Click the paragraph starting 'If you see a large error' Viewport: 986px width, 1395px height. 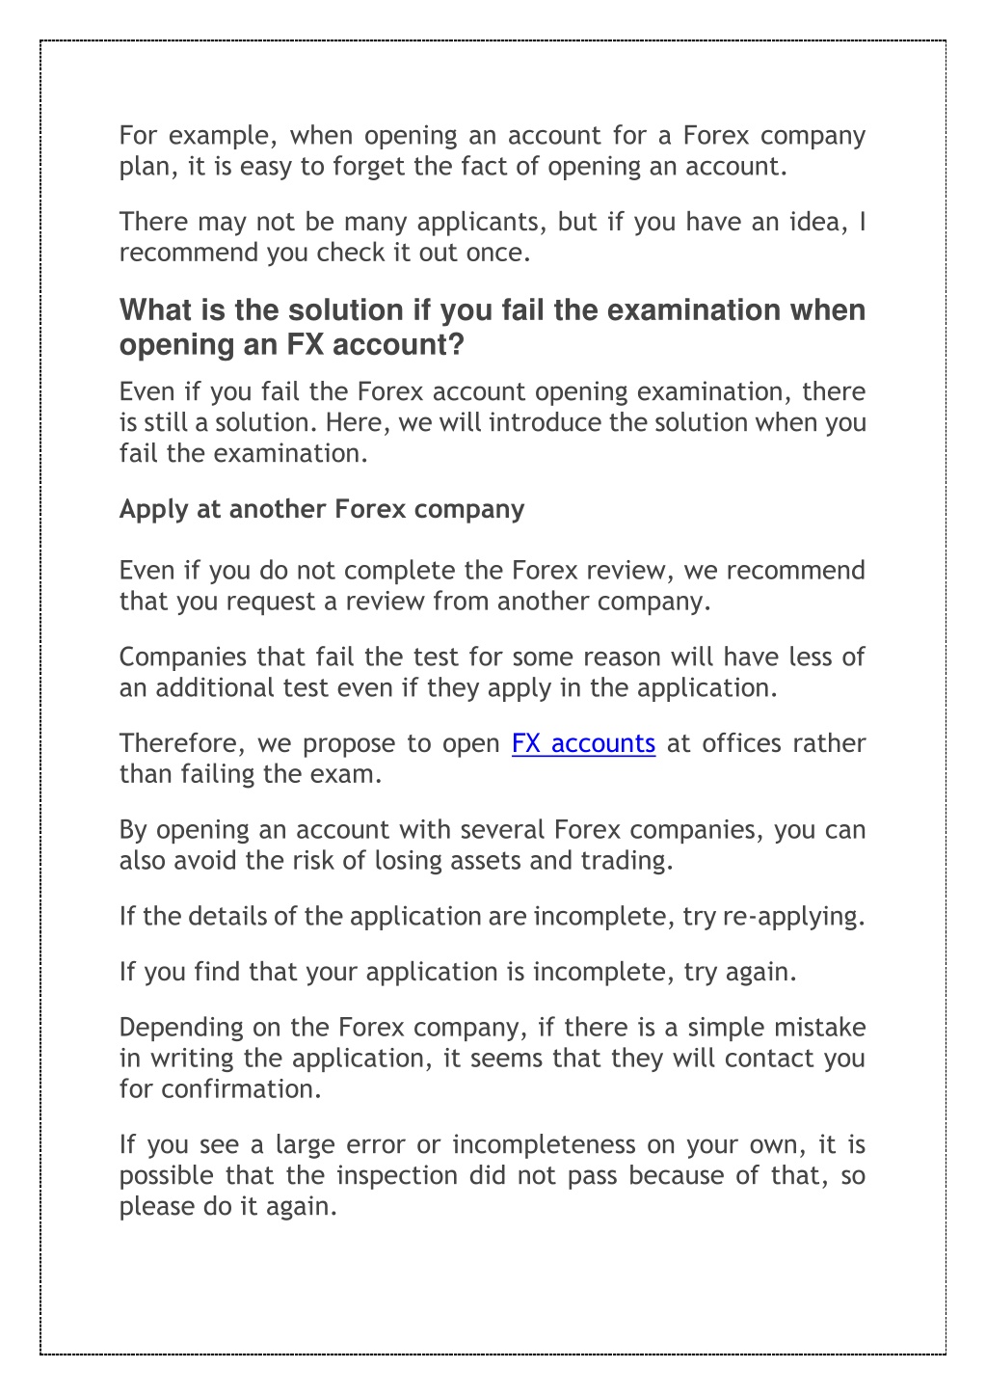click(493, 1175)
